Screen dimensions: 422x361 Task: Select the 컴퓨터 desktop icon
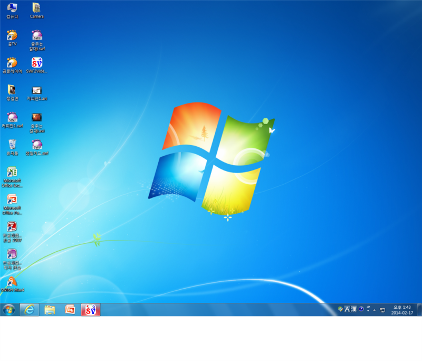click(x=12, y=11)
